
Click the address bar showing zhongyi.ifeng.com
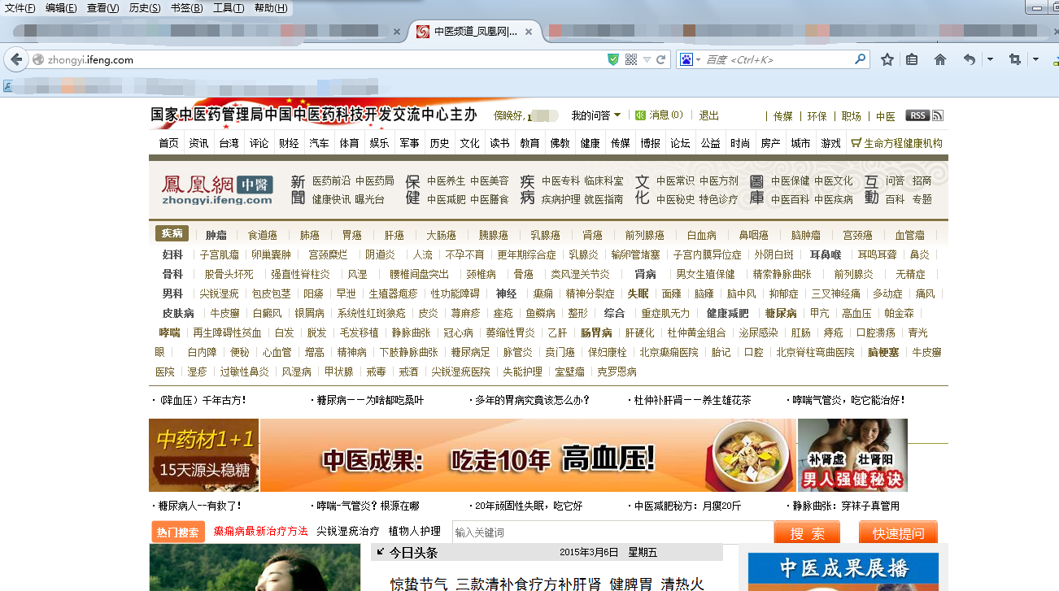325,59
